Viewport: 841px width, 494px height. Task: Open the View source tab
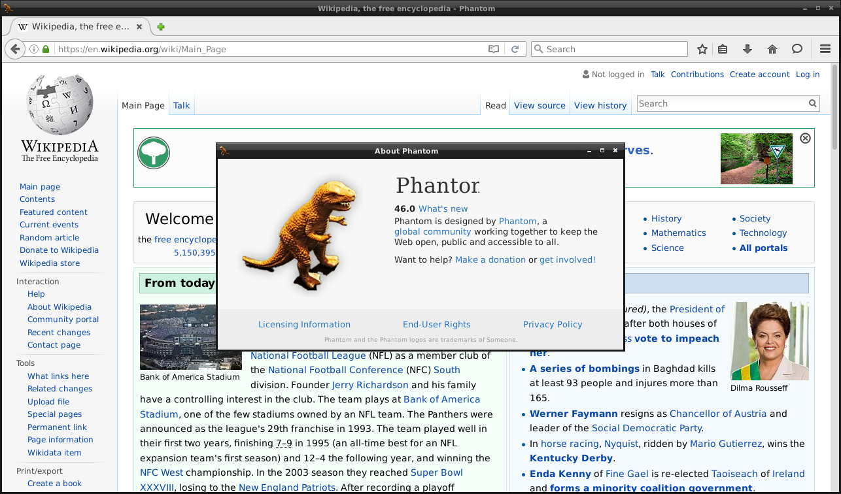point(540,105)
